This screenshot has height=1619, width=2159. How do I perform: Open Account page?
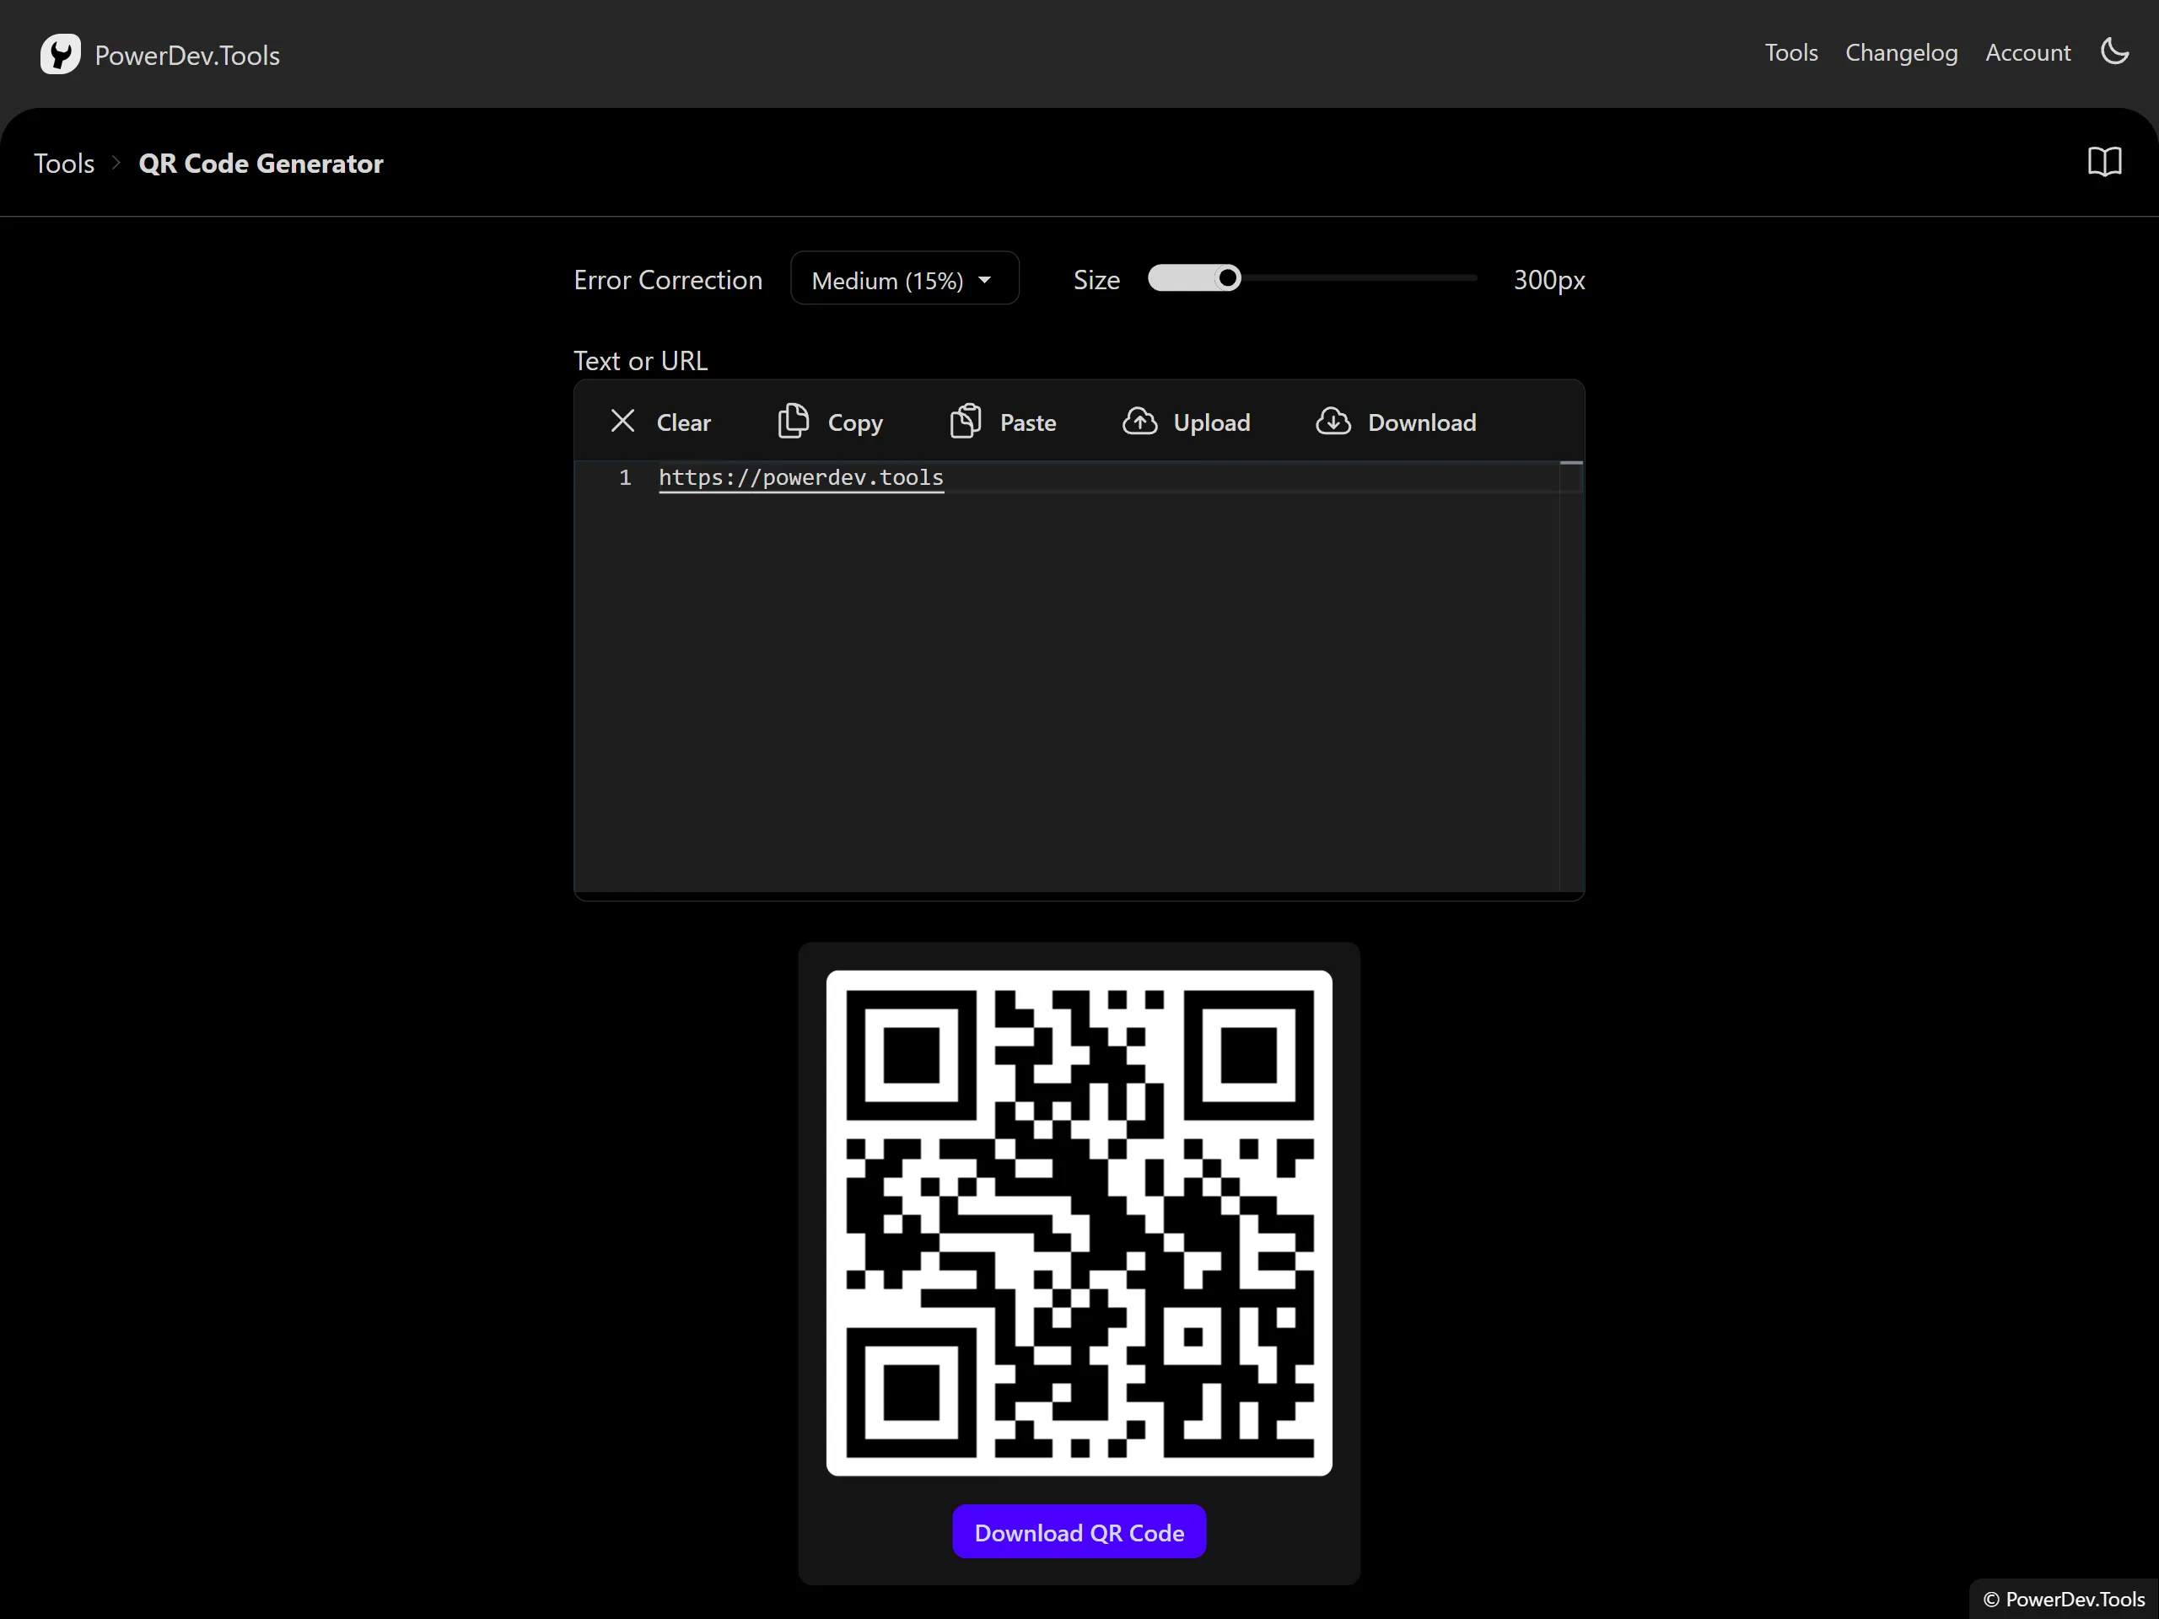[x=2027, y=52]
